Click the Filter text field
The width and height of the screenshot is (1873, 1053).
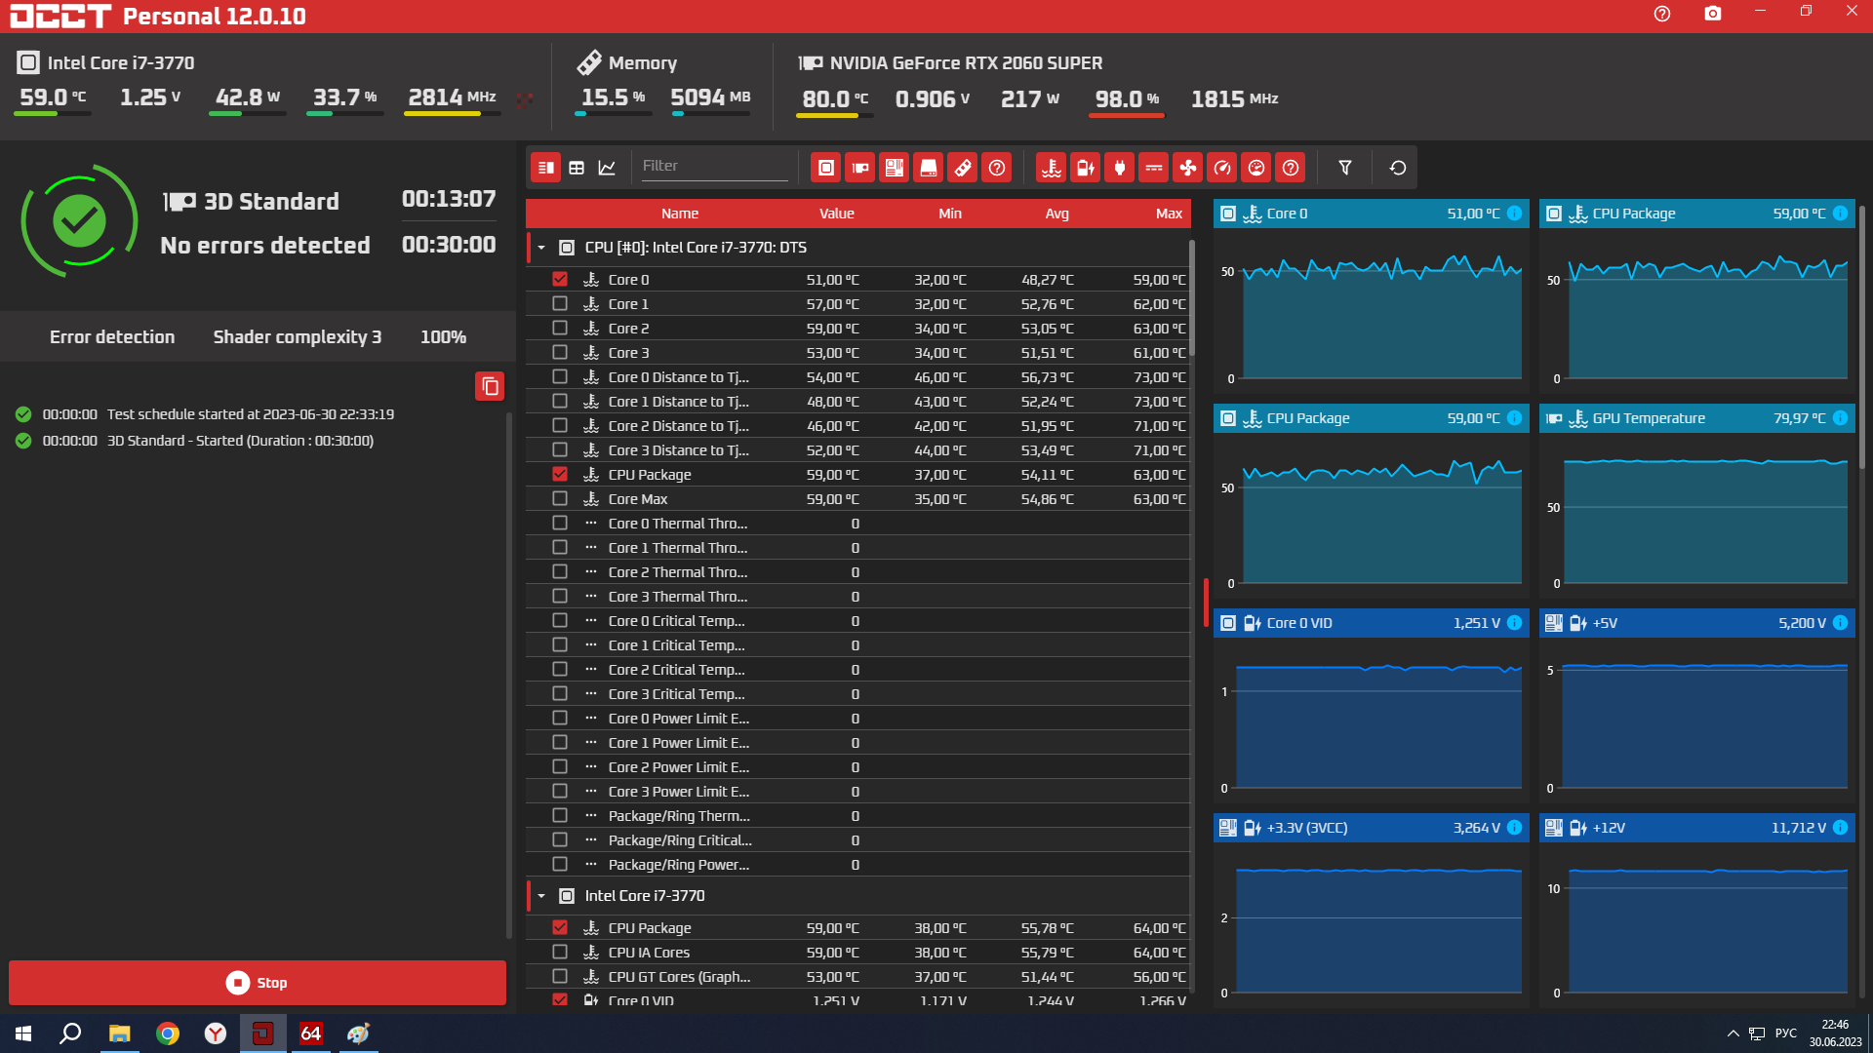tap(713, 167)
